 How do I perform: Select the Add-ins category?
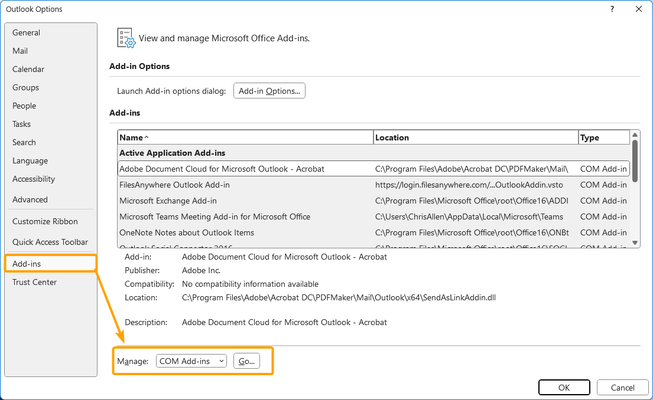50,264
